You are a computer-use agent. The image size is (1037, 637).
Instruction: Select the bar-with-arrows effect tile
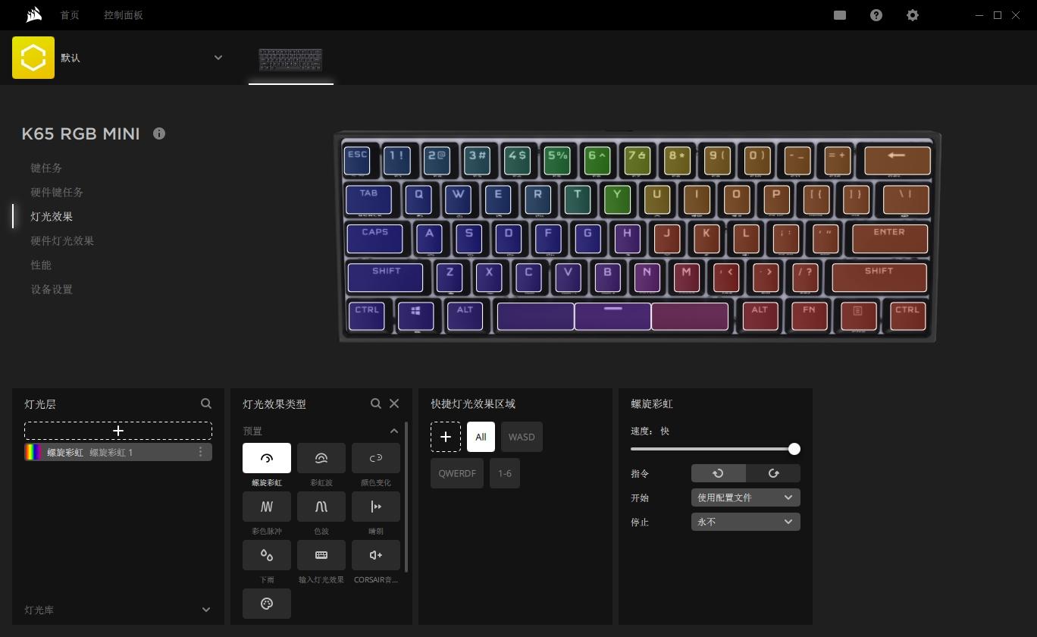click(376, 507)
